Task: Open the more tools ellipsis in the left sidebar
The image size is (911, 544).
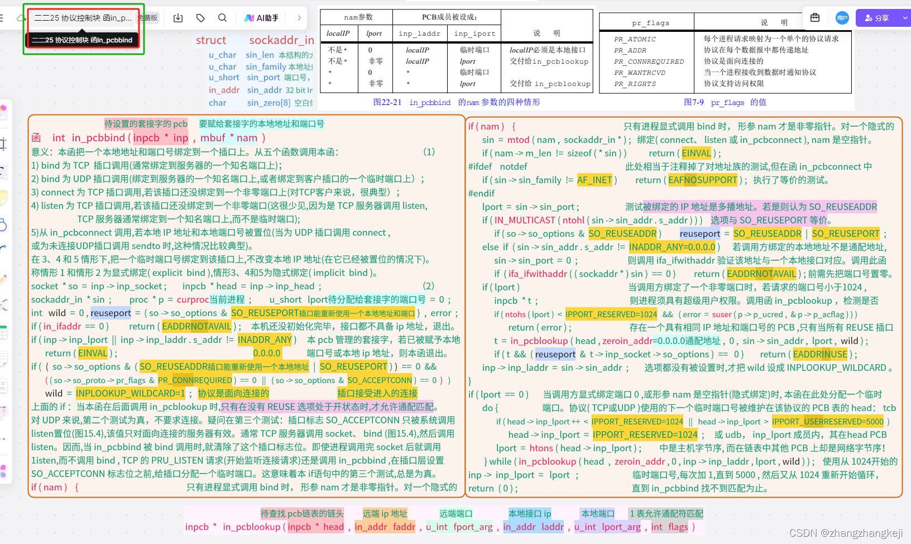Action: [x=3, y=438]
